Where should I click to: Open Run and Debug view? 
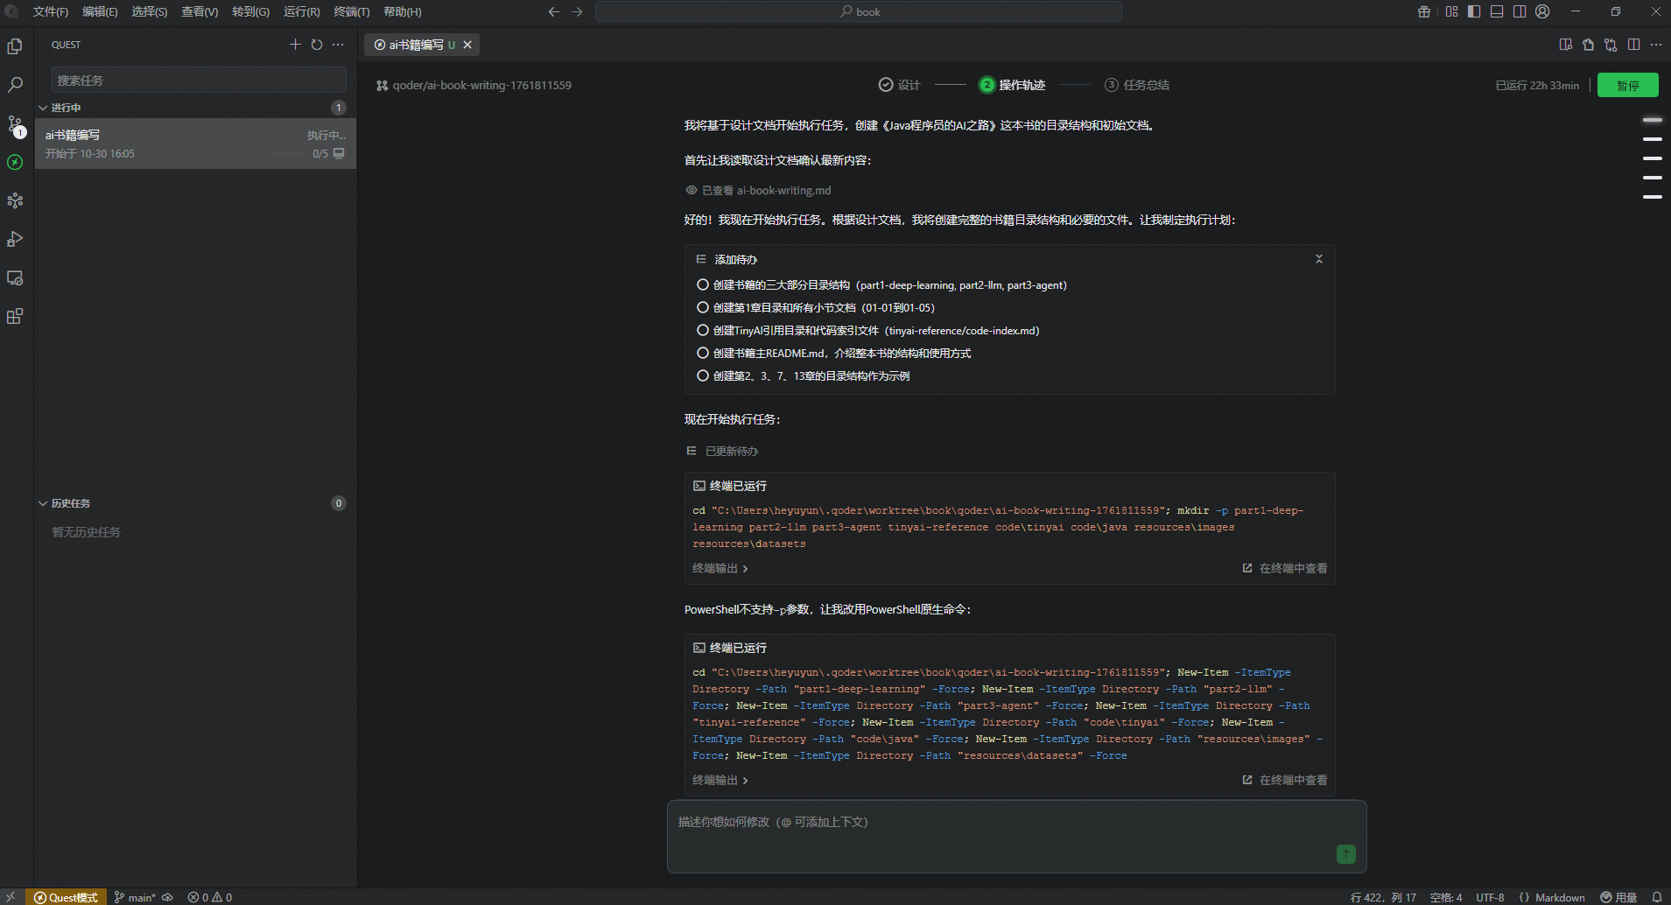pyautogui.click(x=15, y=239)
